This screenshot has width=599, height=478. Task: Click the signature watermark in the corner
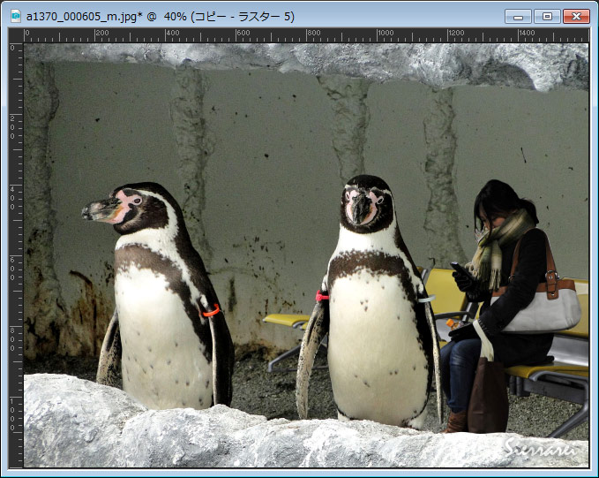[541, 449]
